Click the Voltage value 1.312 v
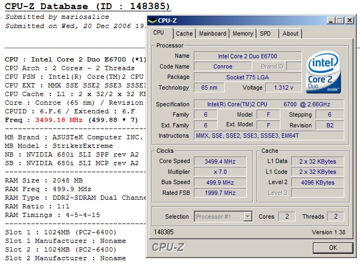This screenshot has height=264, width=360. click(284, 87)
